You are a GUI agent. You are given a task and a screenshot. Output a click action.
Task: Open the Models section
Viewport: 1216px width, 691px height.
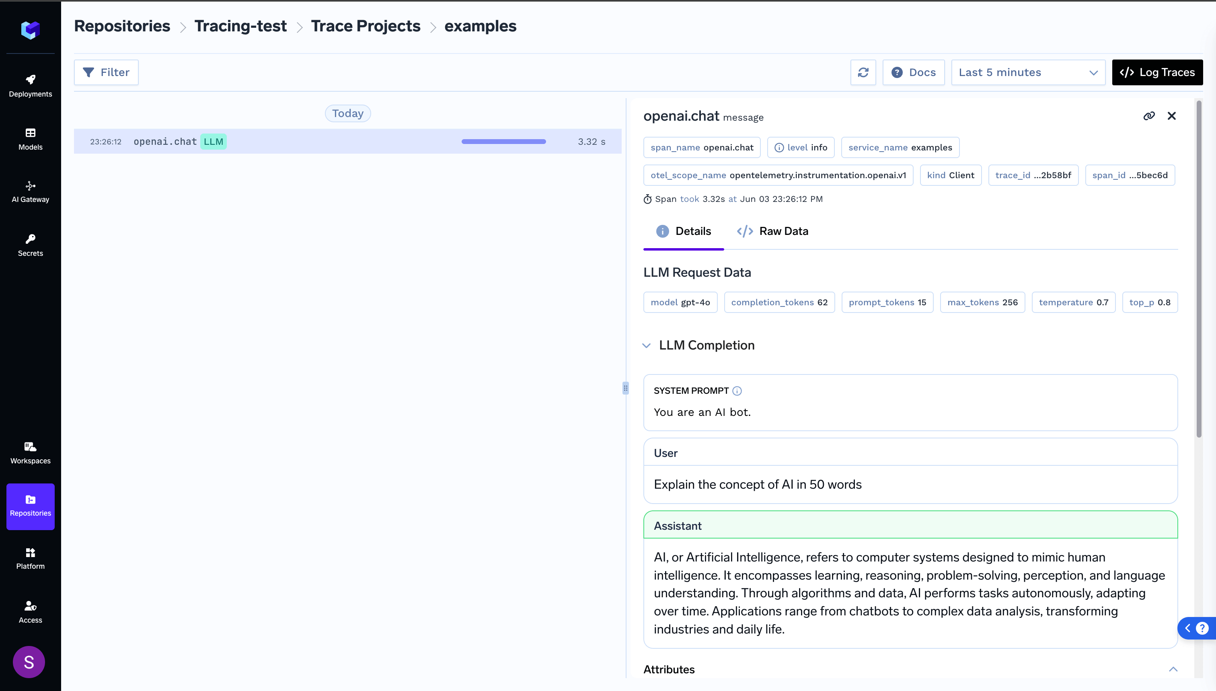click(x=31, y=139)
